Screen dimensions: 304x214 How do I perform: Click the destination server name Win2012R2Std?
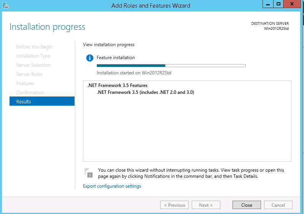(x=276, y=29)
